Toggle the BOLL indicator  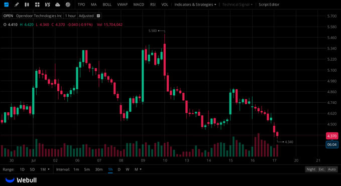(107, 5)
